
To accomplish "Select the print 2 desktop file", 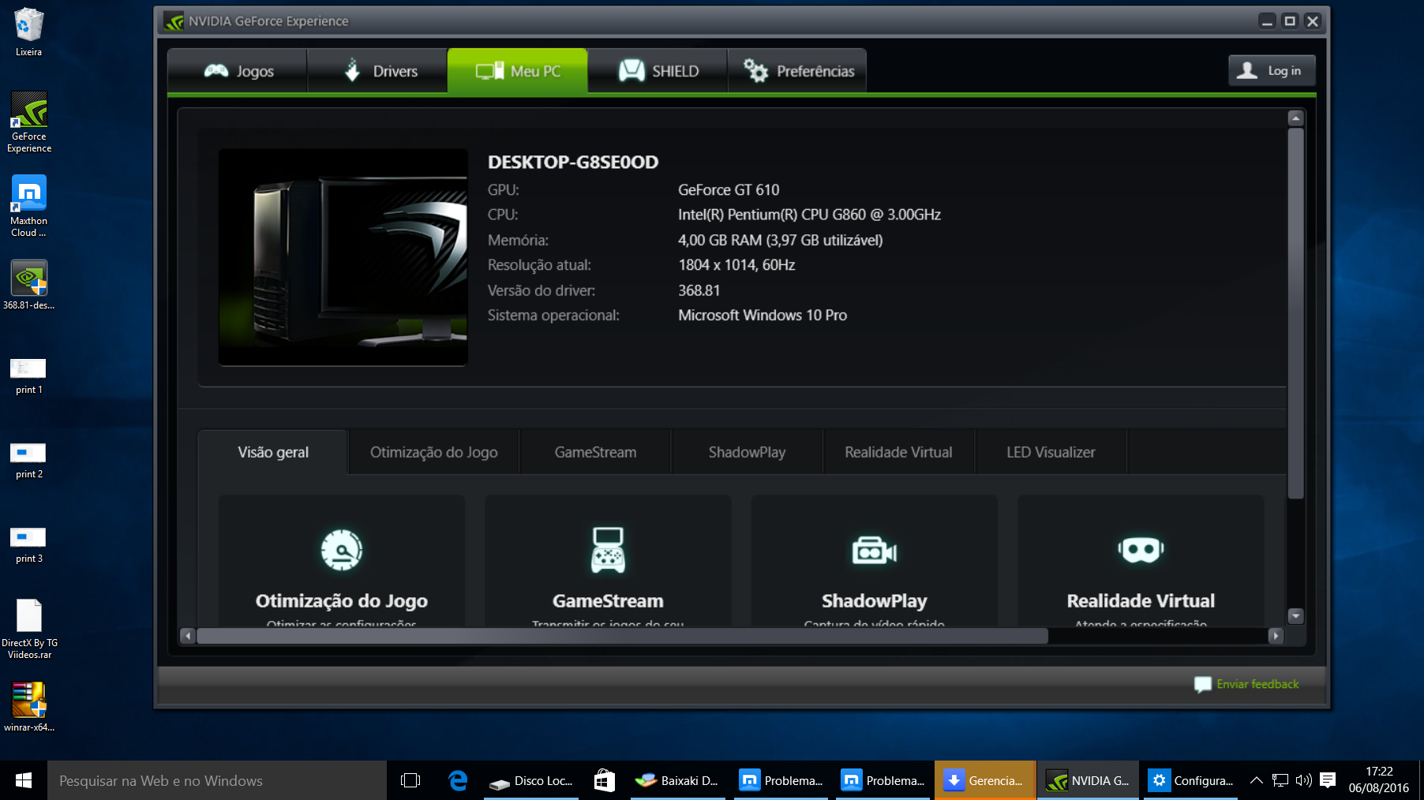I will (x=29, y=460).
